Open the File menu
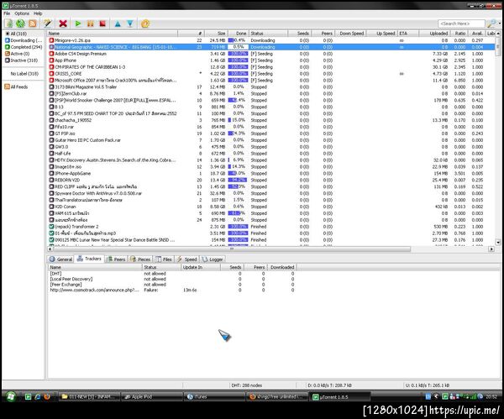The image size is (504, 419). pos(7,13)
